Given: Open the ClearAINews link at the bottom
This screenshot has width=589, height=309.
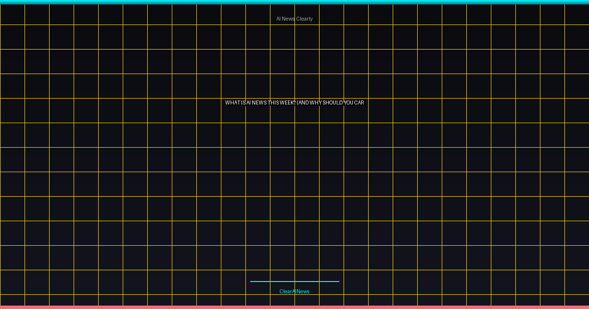Looking at the screenshot, I should (x=294, y=291).
